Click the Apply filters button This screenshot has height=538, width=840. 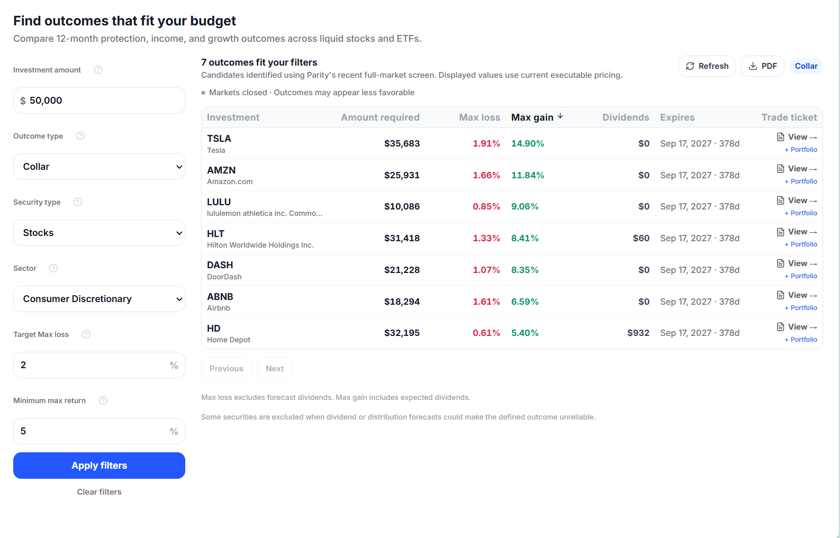[x=99, y=466]
